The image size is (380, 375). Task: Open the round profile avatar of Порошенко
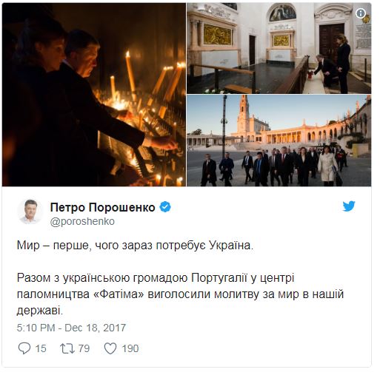[30, 212]
